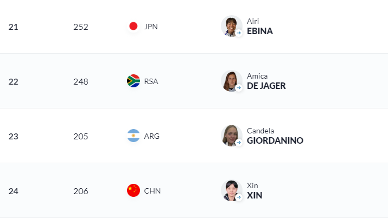Open Xin Xin's profile arrow badge
The image size is (388, 218).
click(239, 197)
